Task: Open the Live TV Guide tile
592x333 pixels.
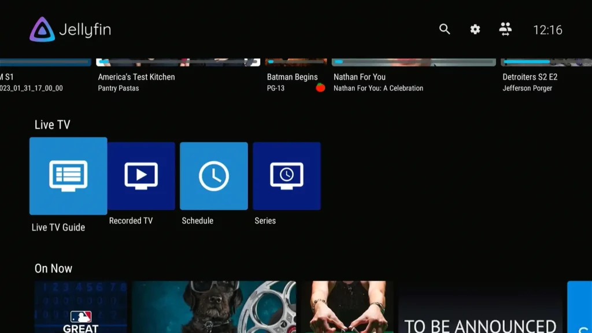Action: click(68, 176)
